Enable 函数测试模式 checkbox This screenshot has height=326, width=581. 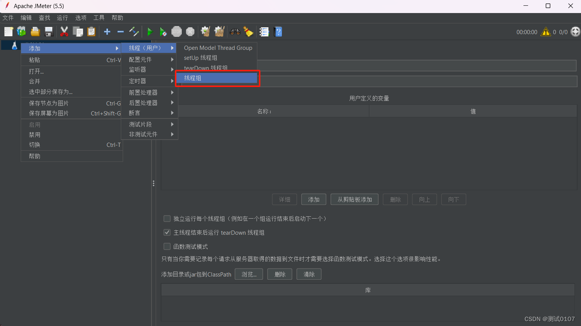coord(167,246)
